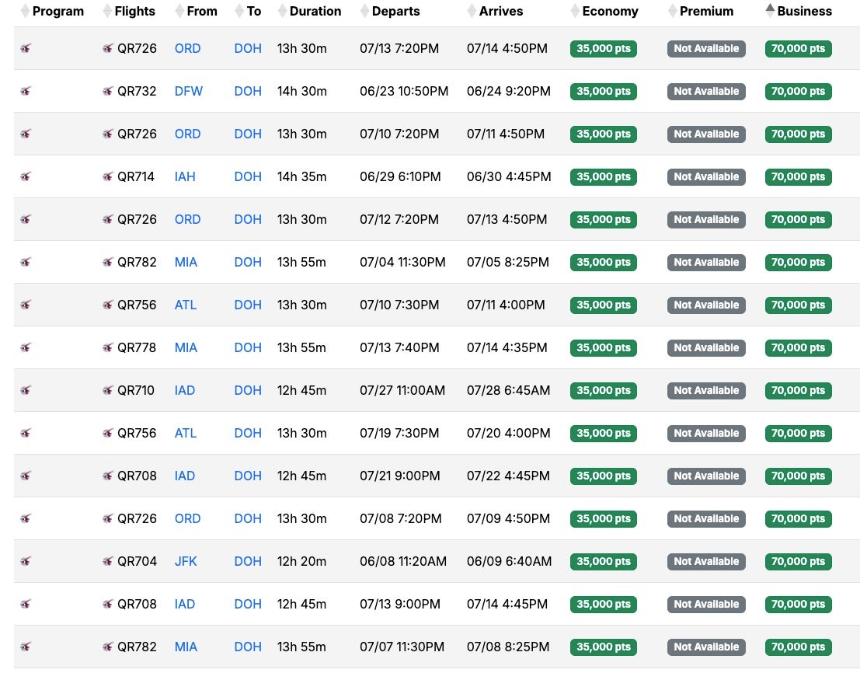Viewport: 860px width, 673px height.
Task: Click the sort arrows beside Program header
Action: (x=26, y=11)
